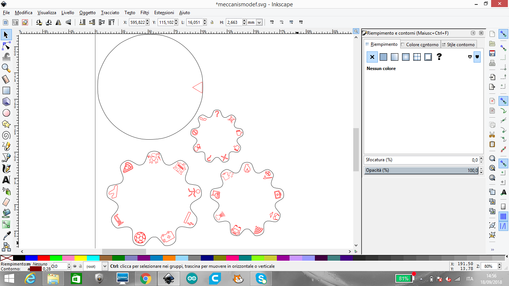Click Lower selection to bottom icon
The width and height of the screenshot is (509, 286).
tap(83, 22)
